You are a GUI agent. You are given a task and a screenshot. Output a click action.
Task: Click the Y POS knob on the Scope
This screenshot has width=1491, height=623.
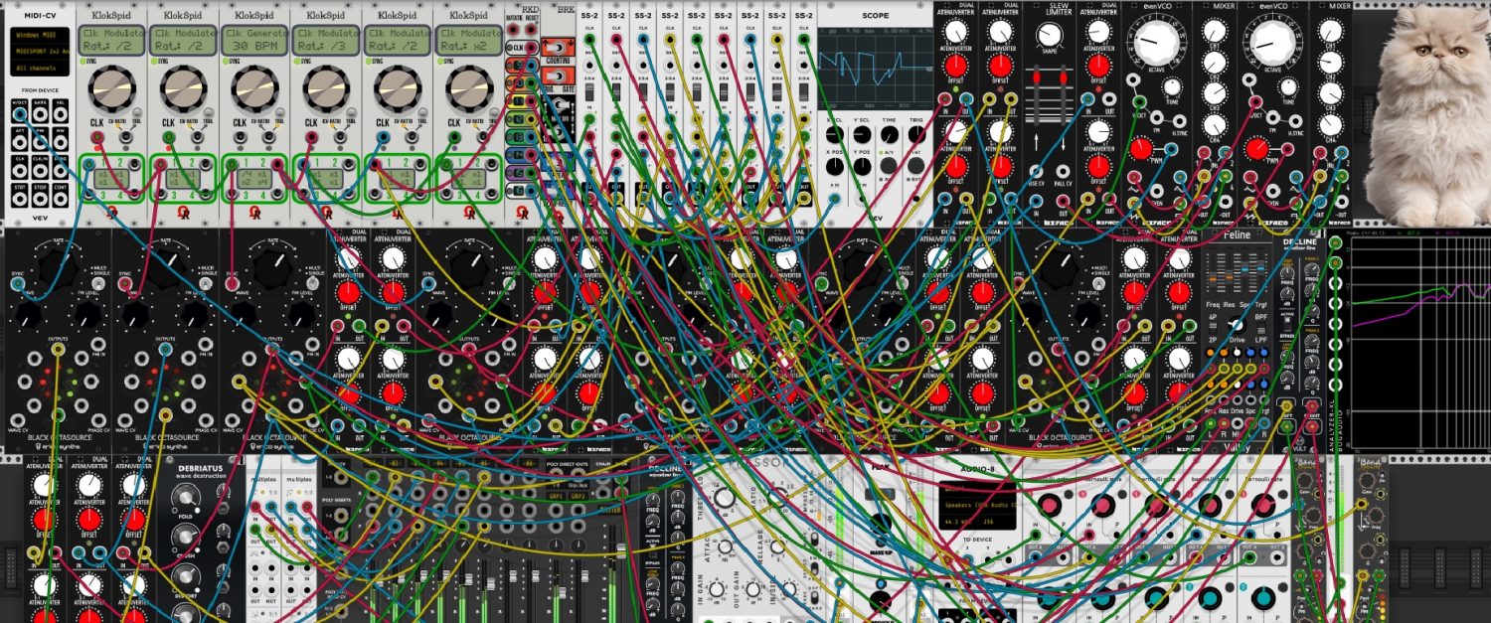862,167
